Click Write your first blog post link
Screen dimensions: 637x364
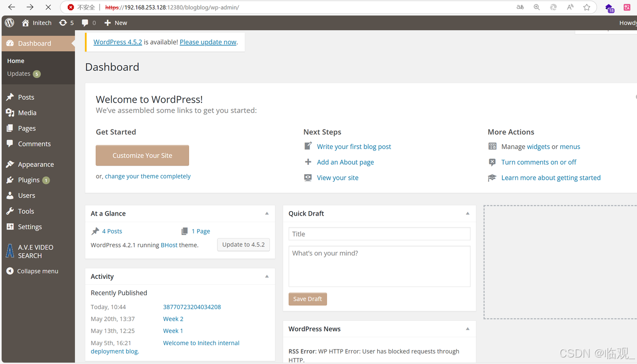coord(354,146)
